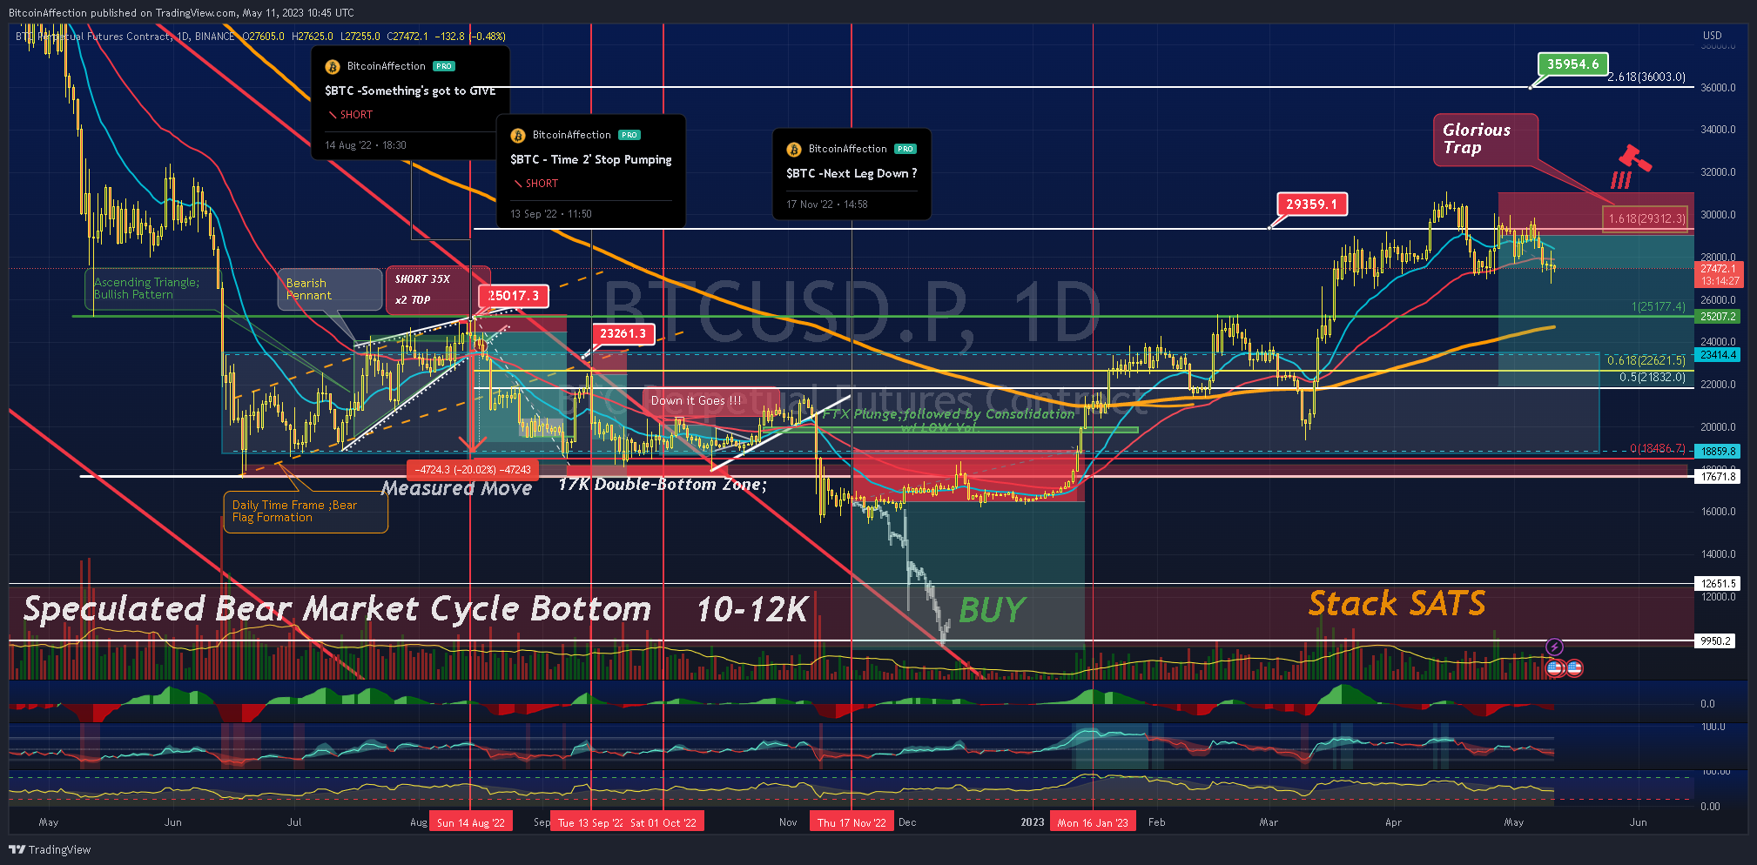This screenshot has height=865, width=1757.
Task: Click the current price 27472.1 axis label
Action: [x=1719, y=269]
